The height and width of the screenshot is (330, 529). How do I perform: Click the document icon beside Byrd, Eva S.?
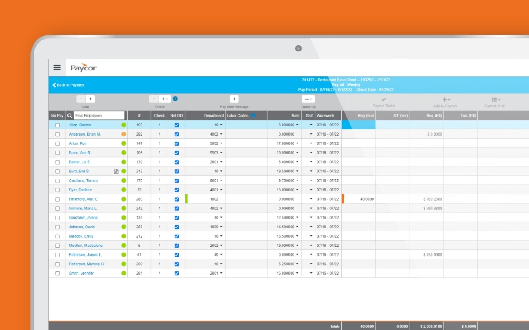pyautogui.click(x=116, y=171)
